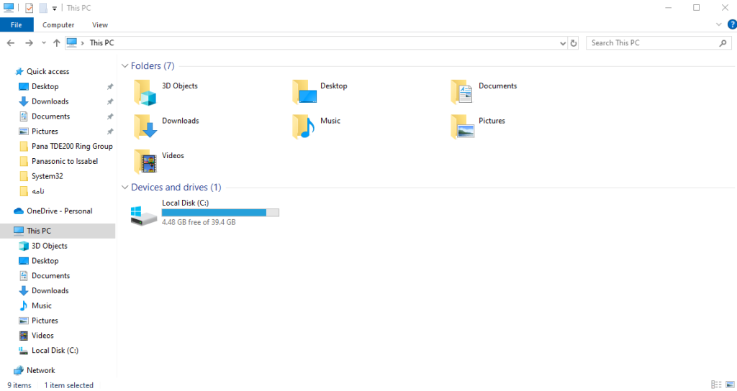Open the address bar history dropdown
737x391 pixels.
point(563,43)
